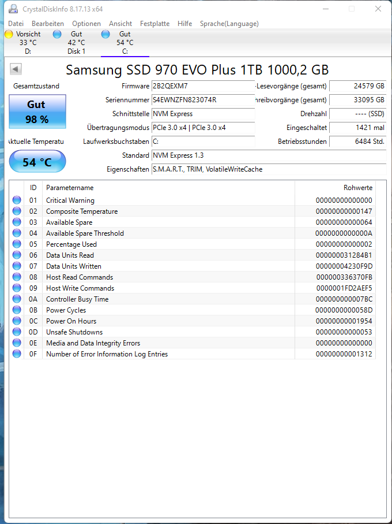Click status orb beside Available Spare (ID 03)
Screen dimensions: 392x524
17,222
